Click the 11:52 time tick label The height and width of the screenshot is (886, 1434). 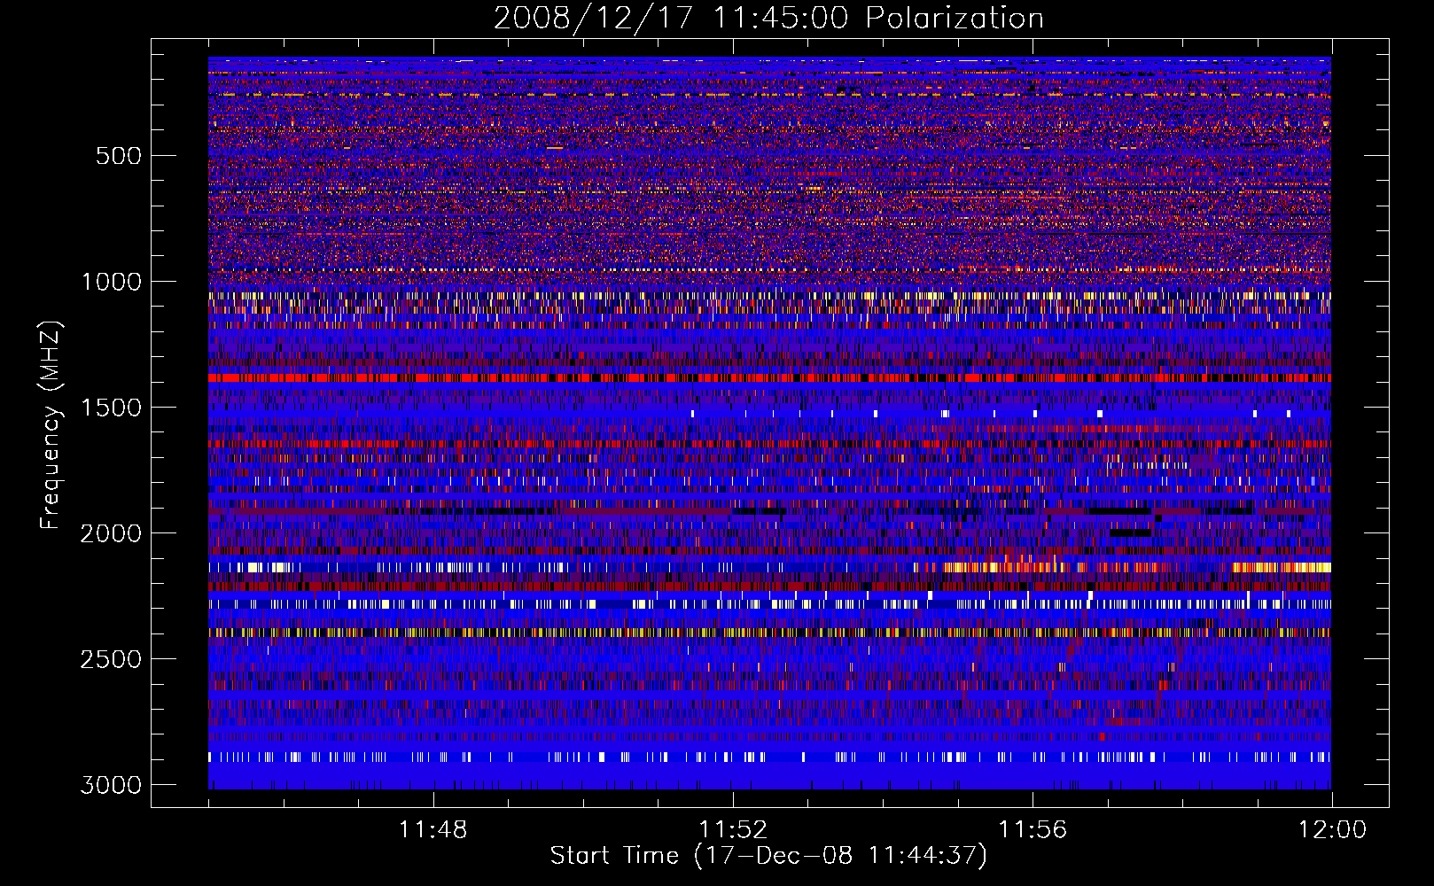coord(733,830)
